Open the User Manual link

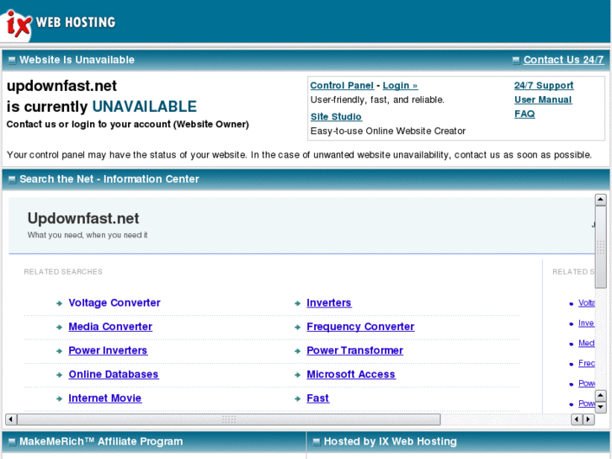[x=543, y=99]
